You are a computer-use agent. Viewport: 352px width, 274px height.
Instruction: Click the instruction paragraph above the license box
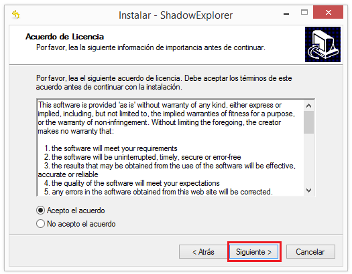click(164, 83)
